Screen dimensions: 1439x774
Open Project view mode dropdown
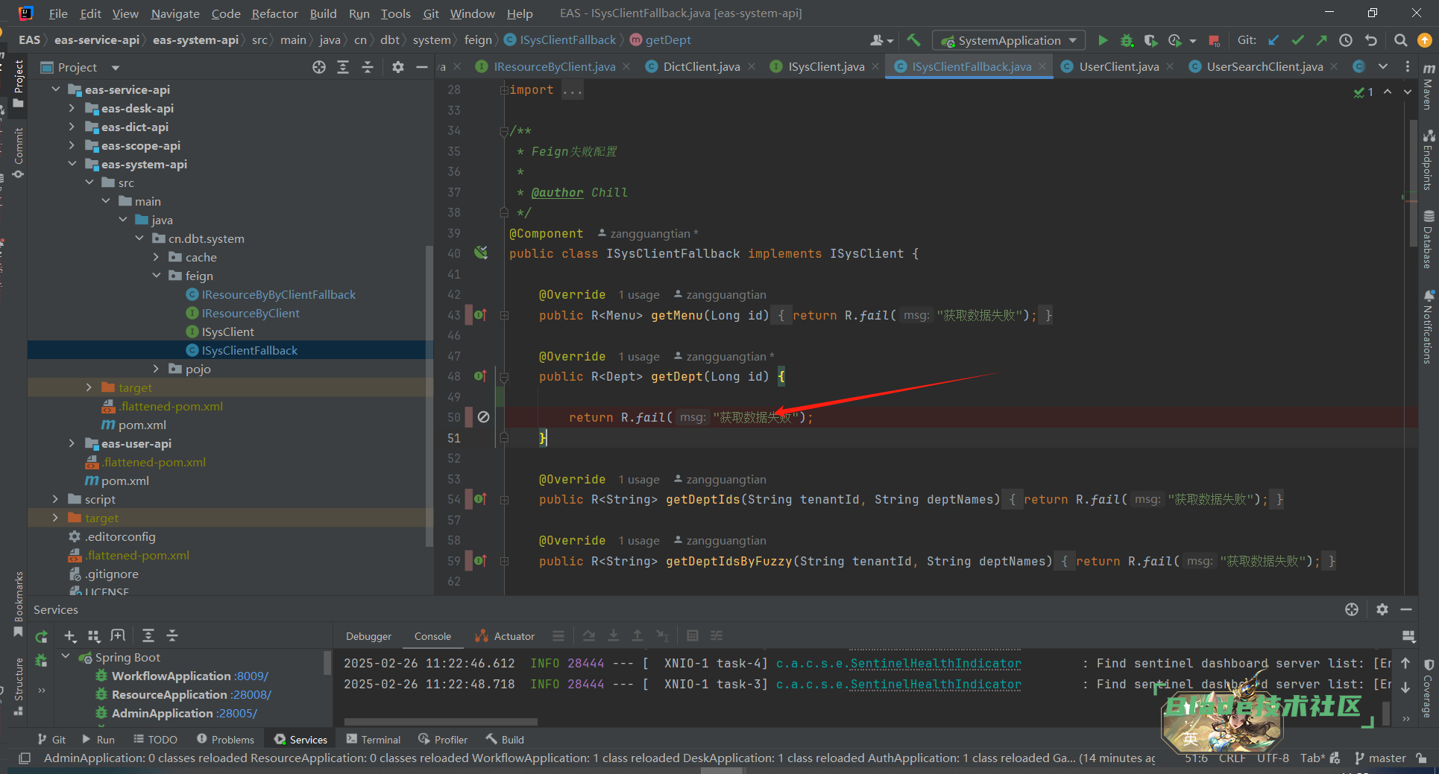click(x=116, y=68)
